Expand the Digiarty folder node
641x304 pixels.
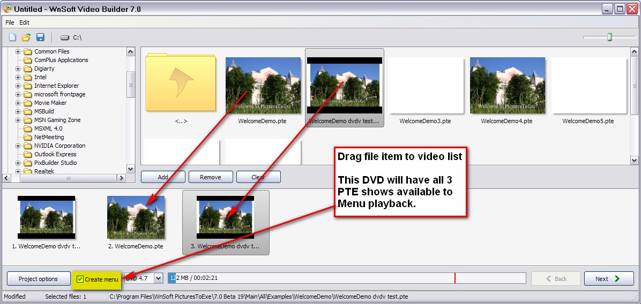tap(18, 69)
